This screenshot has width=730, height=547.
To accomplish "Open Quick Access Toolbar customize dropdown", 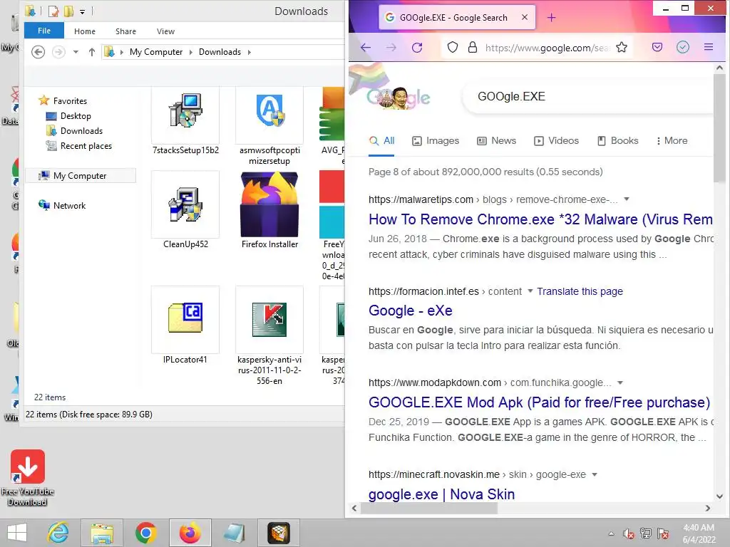I will pos(82,11).
